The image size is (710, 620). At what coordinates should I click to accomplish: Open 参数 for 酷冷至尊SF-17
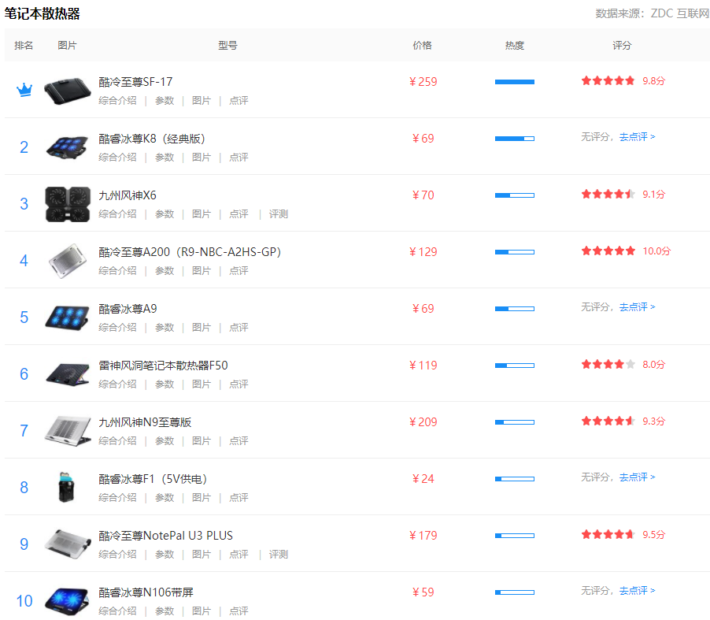point(165,101)
